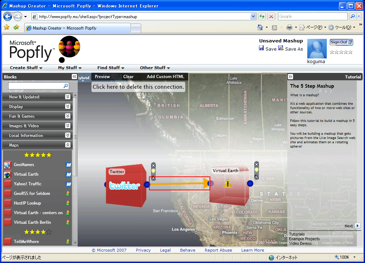
Task: Expand the Images & Video block category
Action: pos(68,126)
